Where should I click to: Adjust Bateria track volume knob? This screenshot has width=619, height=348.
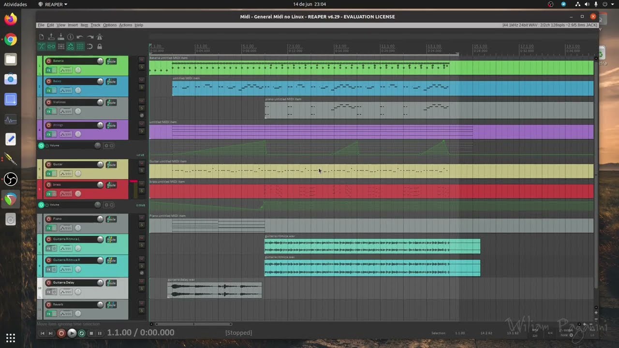click(x=100, y=61)
